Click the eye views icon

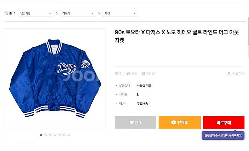click(x=129, y=74)
